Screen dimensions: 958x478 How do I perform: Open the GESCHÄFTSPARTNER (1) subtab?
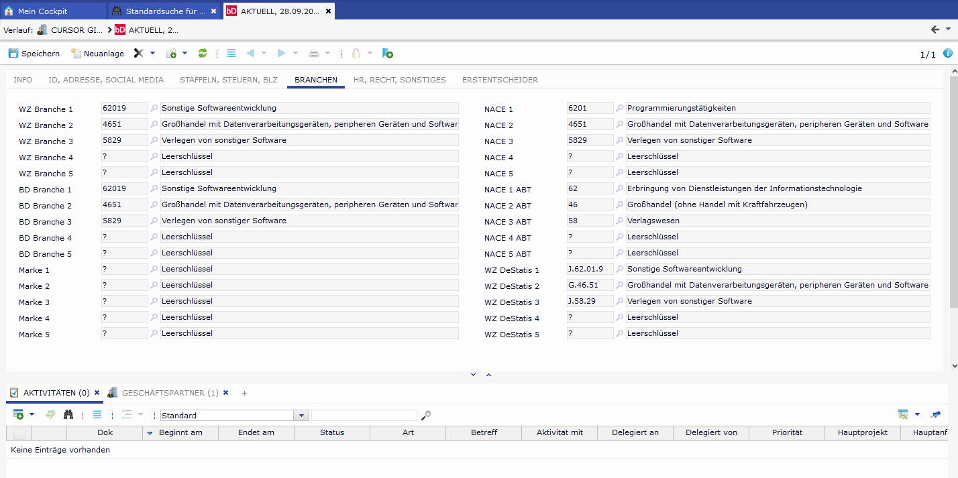click(170, 393)
